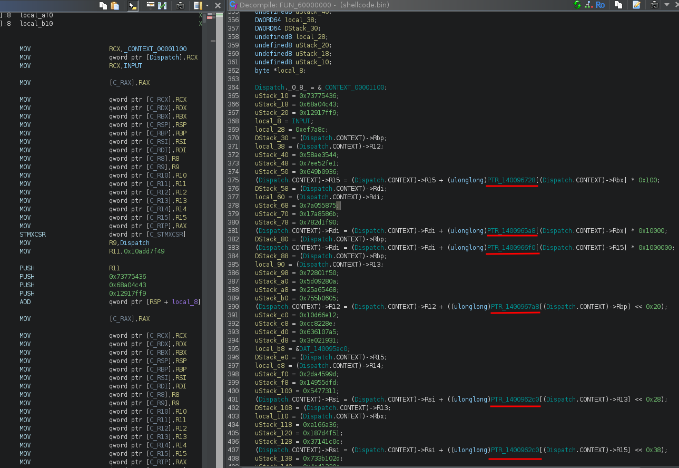Select PTR_1400967a8 on line 390
This screenshot has width=679, height=468.
[515, 307]
